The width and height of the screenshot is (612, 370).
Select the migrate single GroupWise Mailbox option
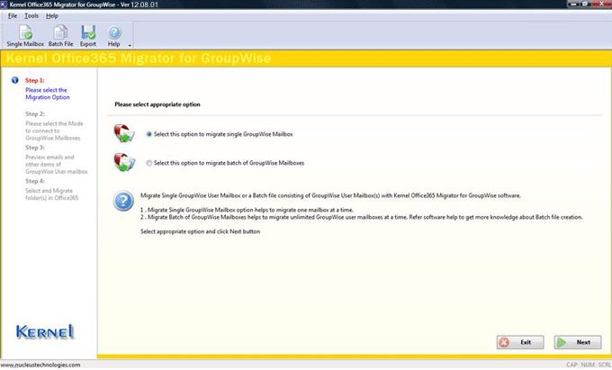pyautogui.click(x=220, y=134)
